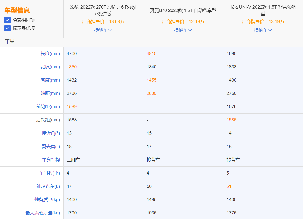Image resolution: width=303 pixels, height=219 pixels.
Task: Click the 三厢车 body structure cell
Action: coord(74,160)
